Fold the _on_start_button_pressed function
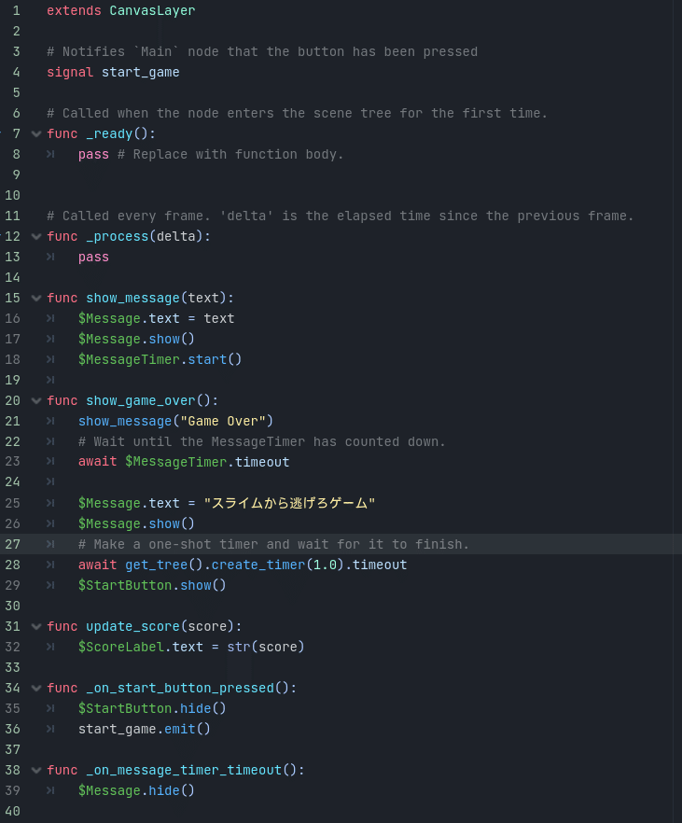The image size is (682, 823). (36, 688)
